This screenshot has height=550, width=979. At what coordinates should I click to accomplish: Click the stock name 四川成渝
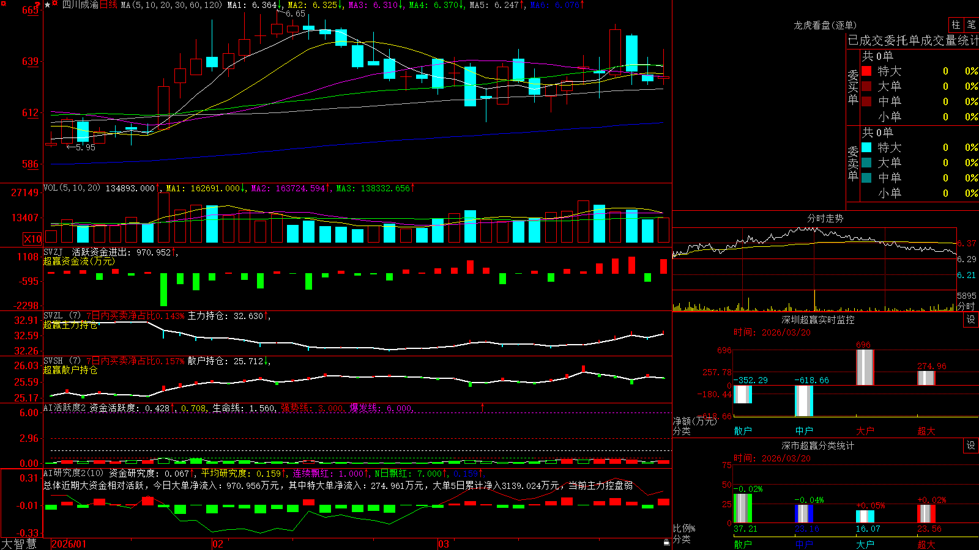80,5
